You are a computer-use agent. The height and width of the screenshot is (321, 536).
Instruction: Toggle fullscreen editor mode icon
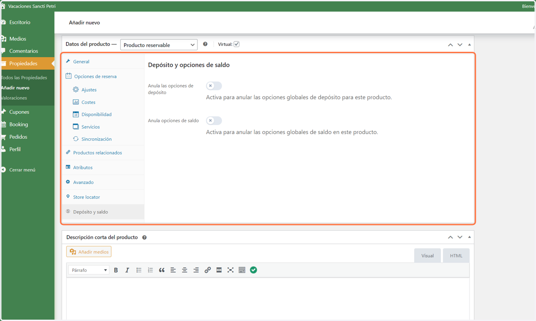pos(230,270)
